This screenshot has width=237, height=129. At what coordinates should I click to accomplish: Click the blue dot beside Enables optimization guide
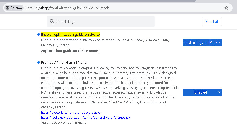pyautogui.click(x=39, y=34)
